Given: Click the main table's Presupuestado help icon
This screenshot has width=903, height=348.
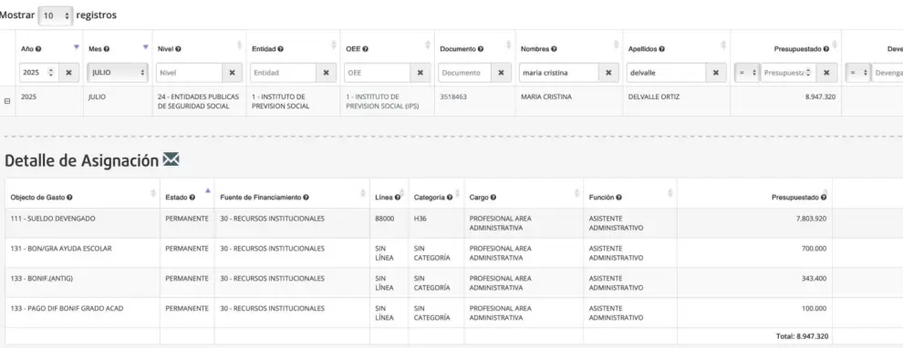Looking at the screenshot, I should click(825, 49).
